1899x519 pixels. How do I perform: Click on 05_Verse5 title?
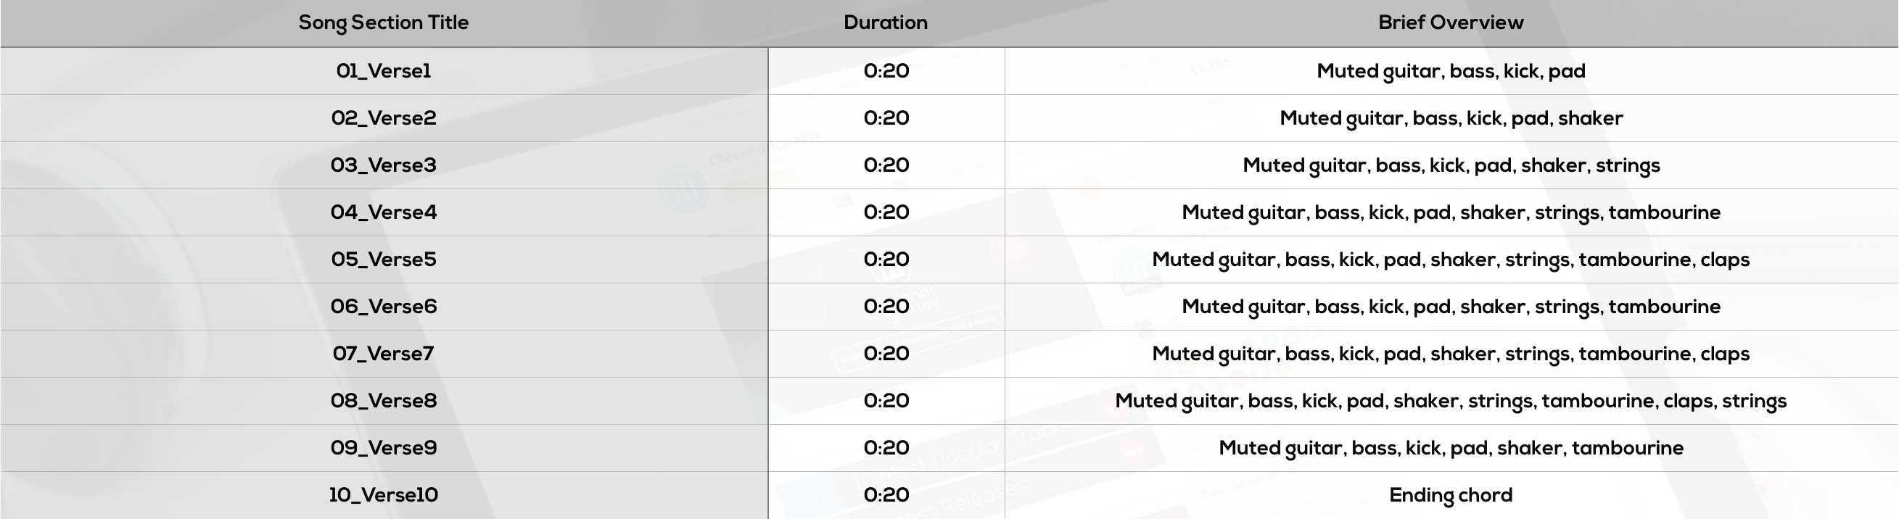pyautogui.click(x=383, y=260)
